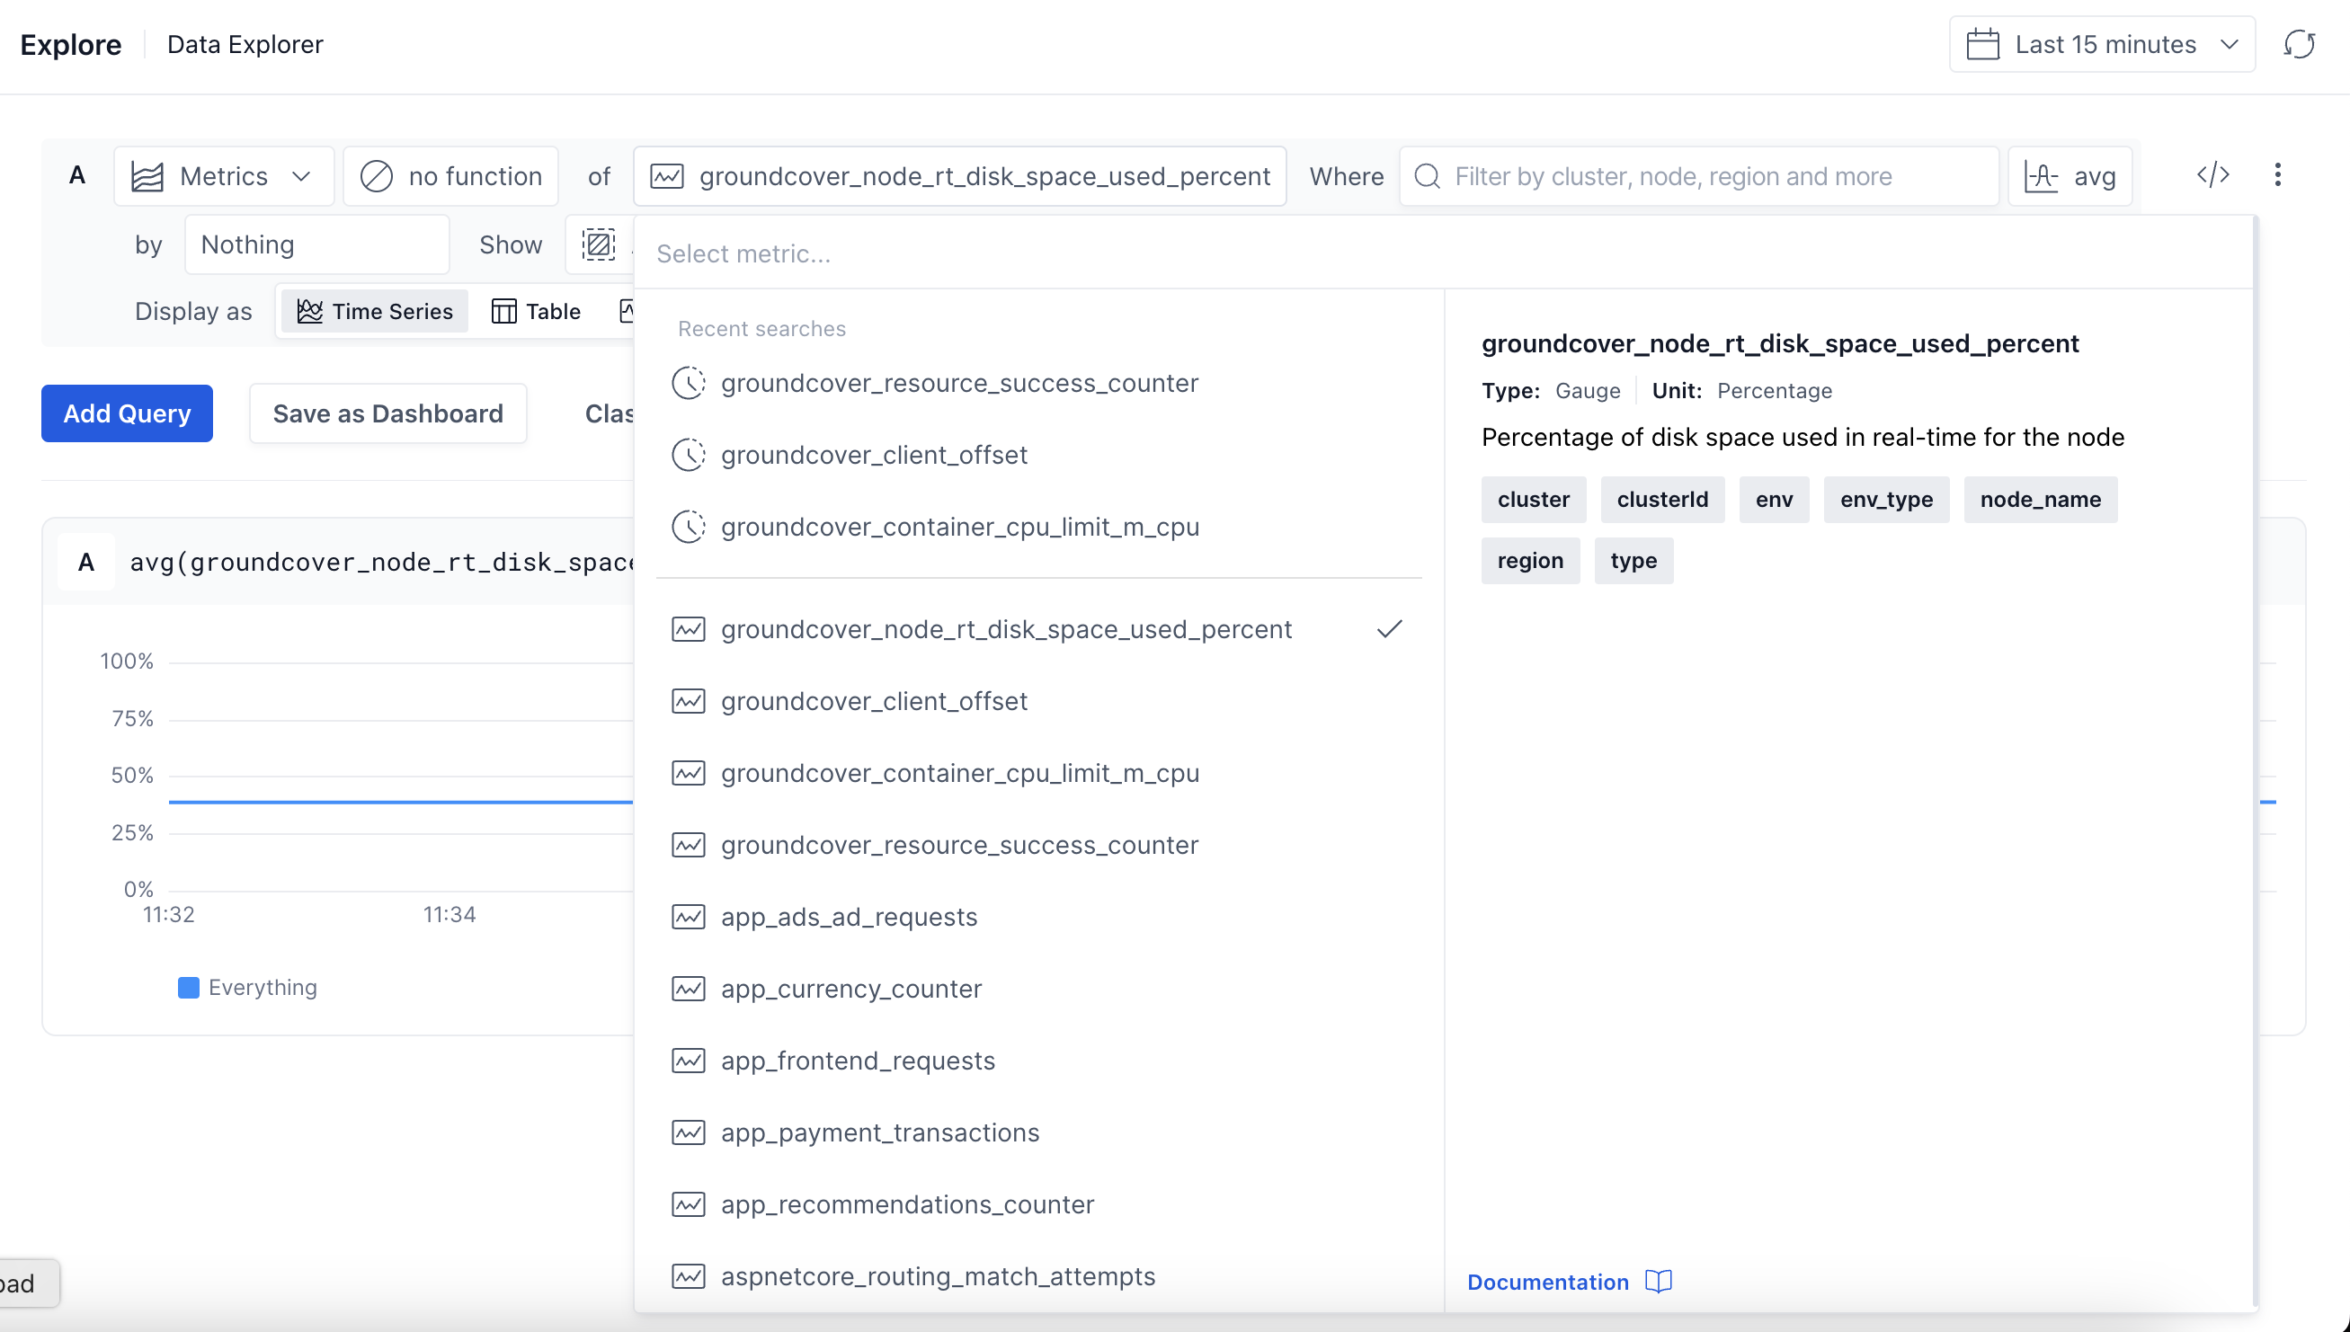Select the checked groundcover_node_rt_disk_space_used_percent metric
The height and width of the screenshot is (1332, 2350).
pos(1005,629)
